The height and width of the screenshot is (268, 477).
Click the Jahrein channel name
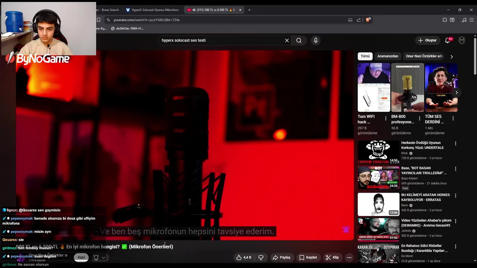click(406, 231)
